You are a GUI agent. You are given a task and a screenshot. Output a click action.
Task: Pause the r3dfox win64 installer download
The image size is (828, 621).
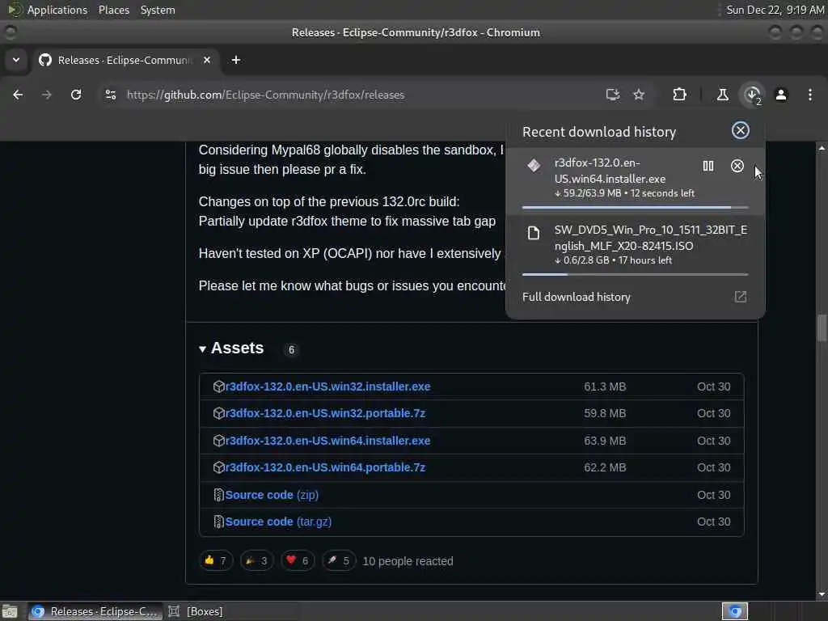coord(708,166)
